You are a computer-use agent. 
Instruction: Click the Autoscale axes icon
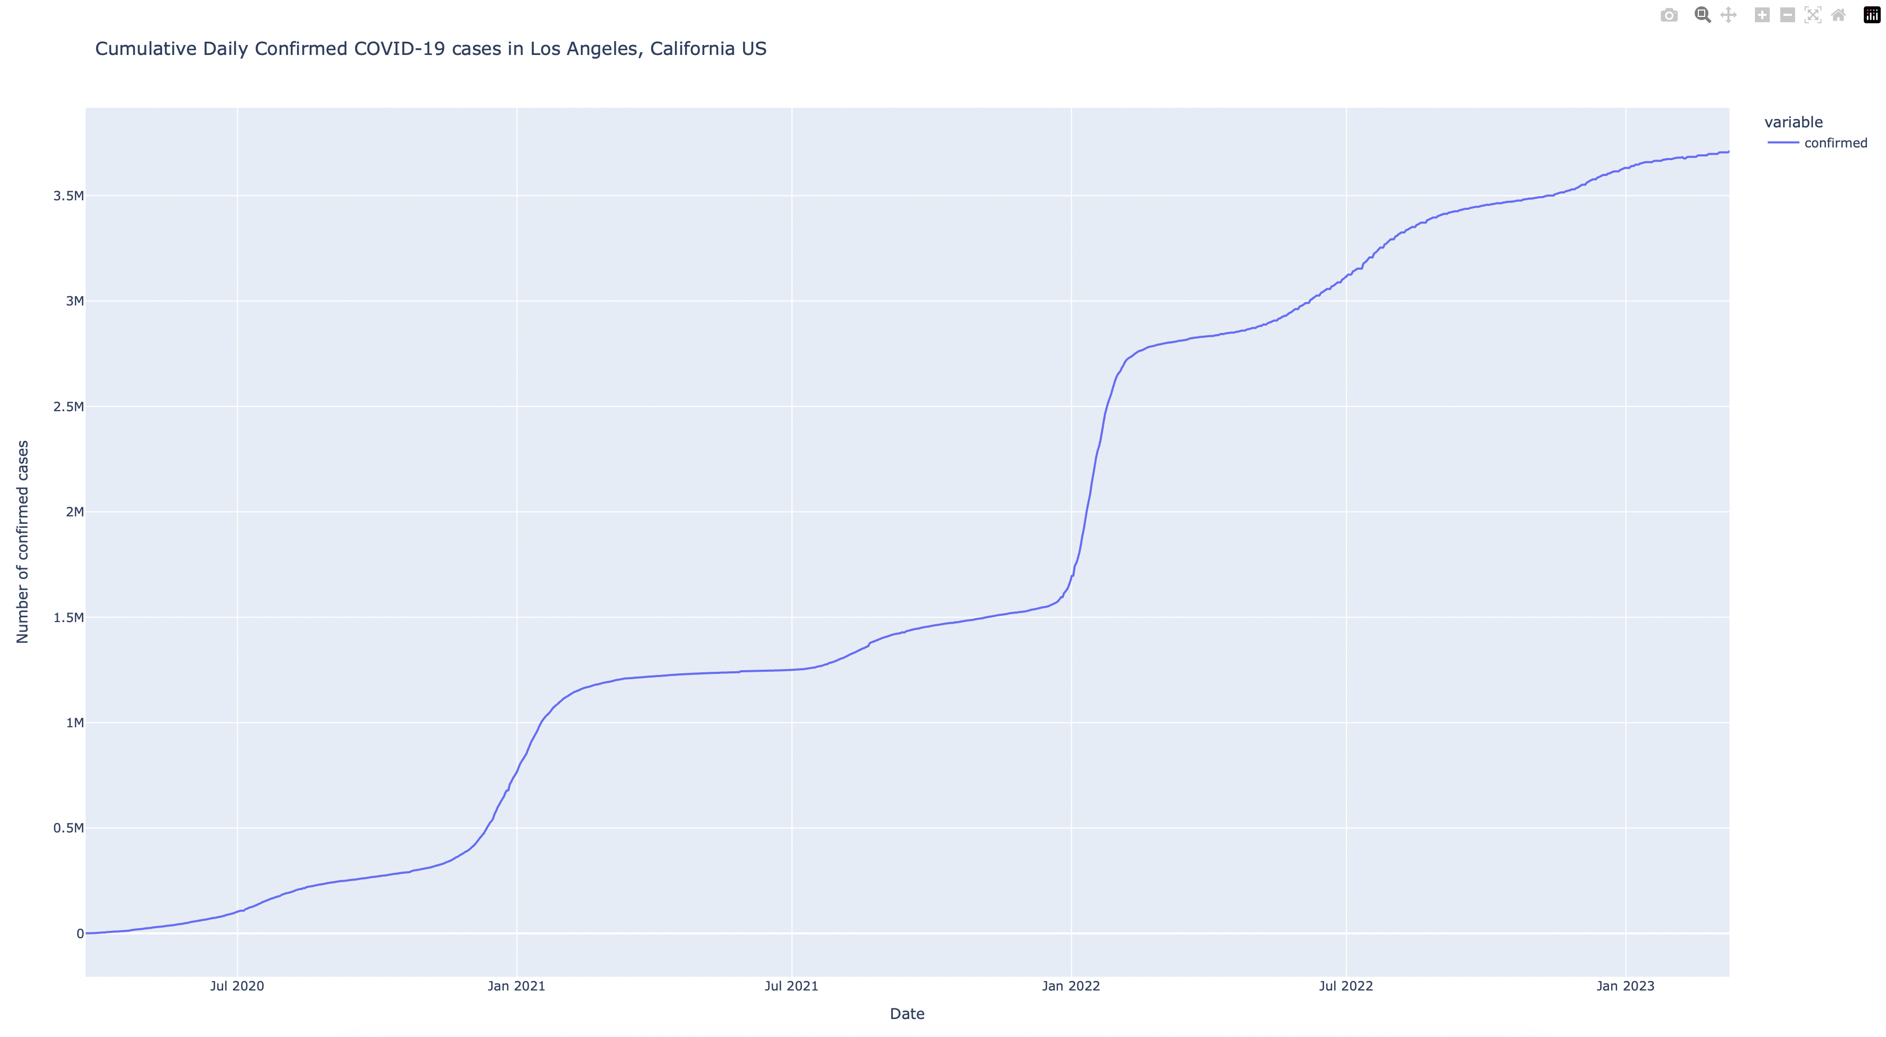(x=1813, y=15)
